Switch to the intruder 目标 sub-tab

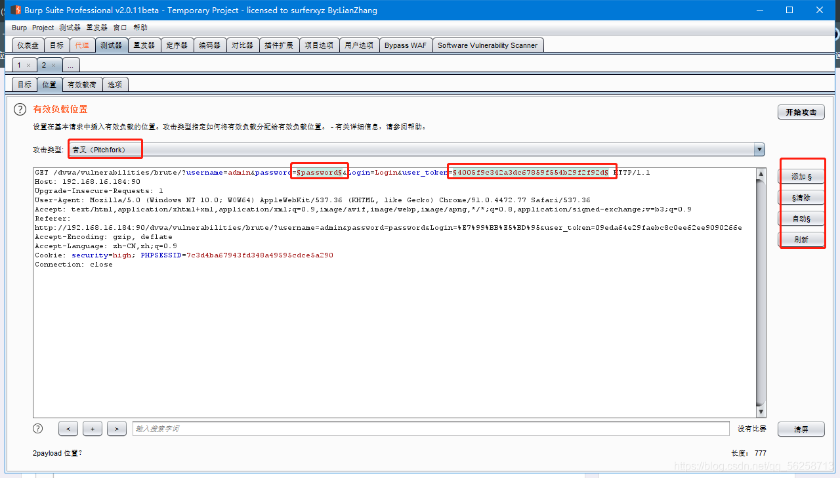coord(24,85)
